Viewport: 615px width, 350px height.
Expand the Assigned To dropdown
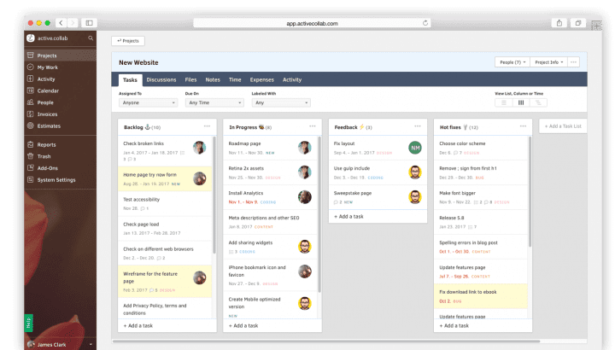147,102
